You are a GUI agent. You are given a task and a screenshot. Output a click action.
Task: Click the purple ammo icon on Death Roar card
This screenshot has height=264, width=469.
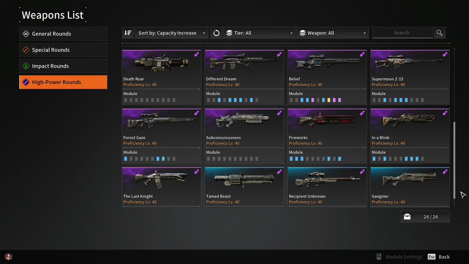click(196, 54)
